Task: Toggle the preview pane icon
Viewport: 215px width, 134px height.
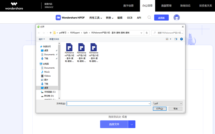Action: [x=176, y=39]
